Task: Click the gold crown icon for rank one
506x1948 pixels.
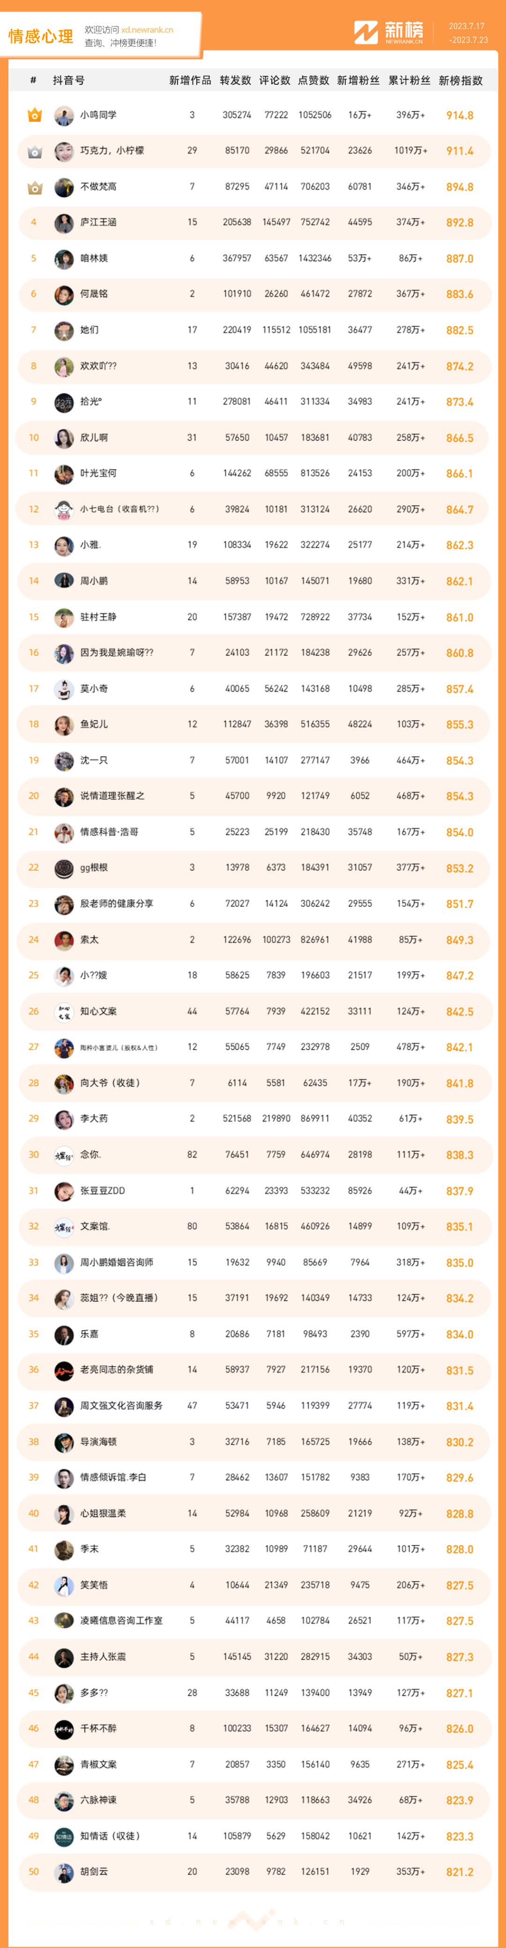Action: pyautogui.click(x=34, y=115)
